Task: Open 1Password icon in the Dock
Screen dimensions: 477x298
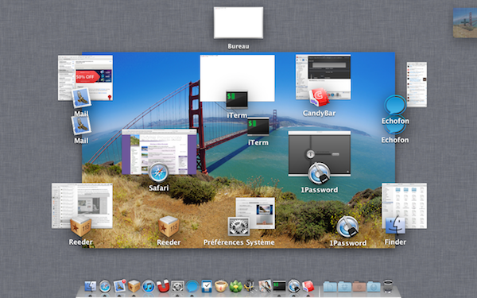Action: (x=294, y=286)
